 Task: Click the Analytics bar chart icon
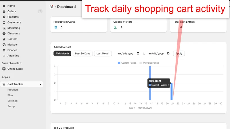4,56
